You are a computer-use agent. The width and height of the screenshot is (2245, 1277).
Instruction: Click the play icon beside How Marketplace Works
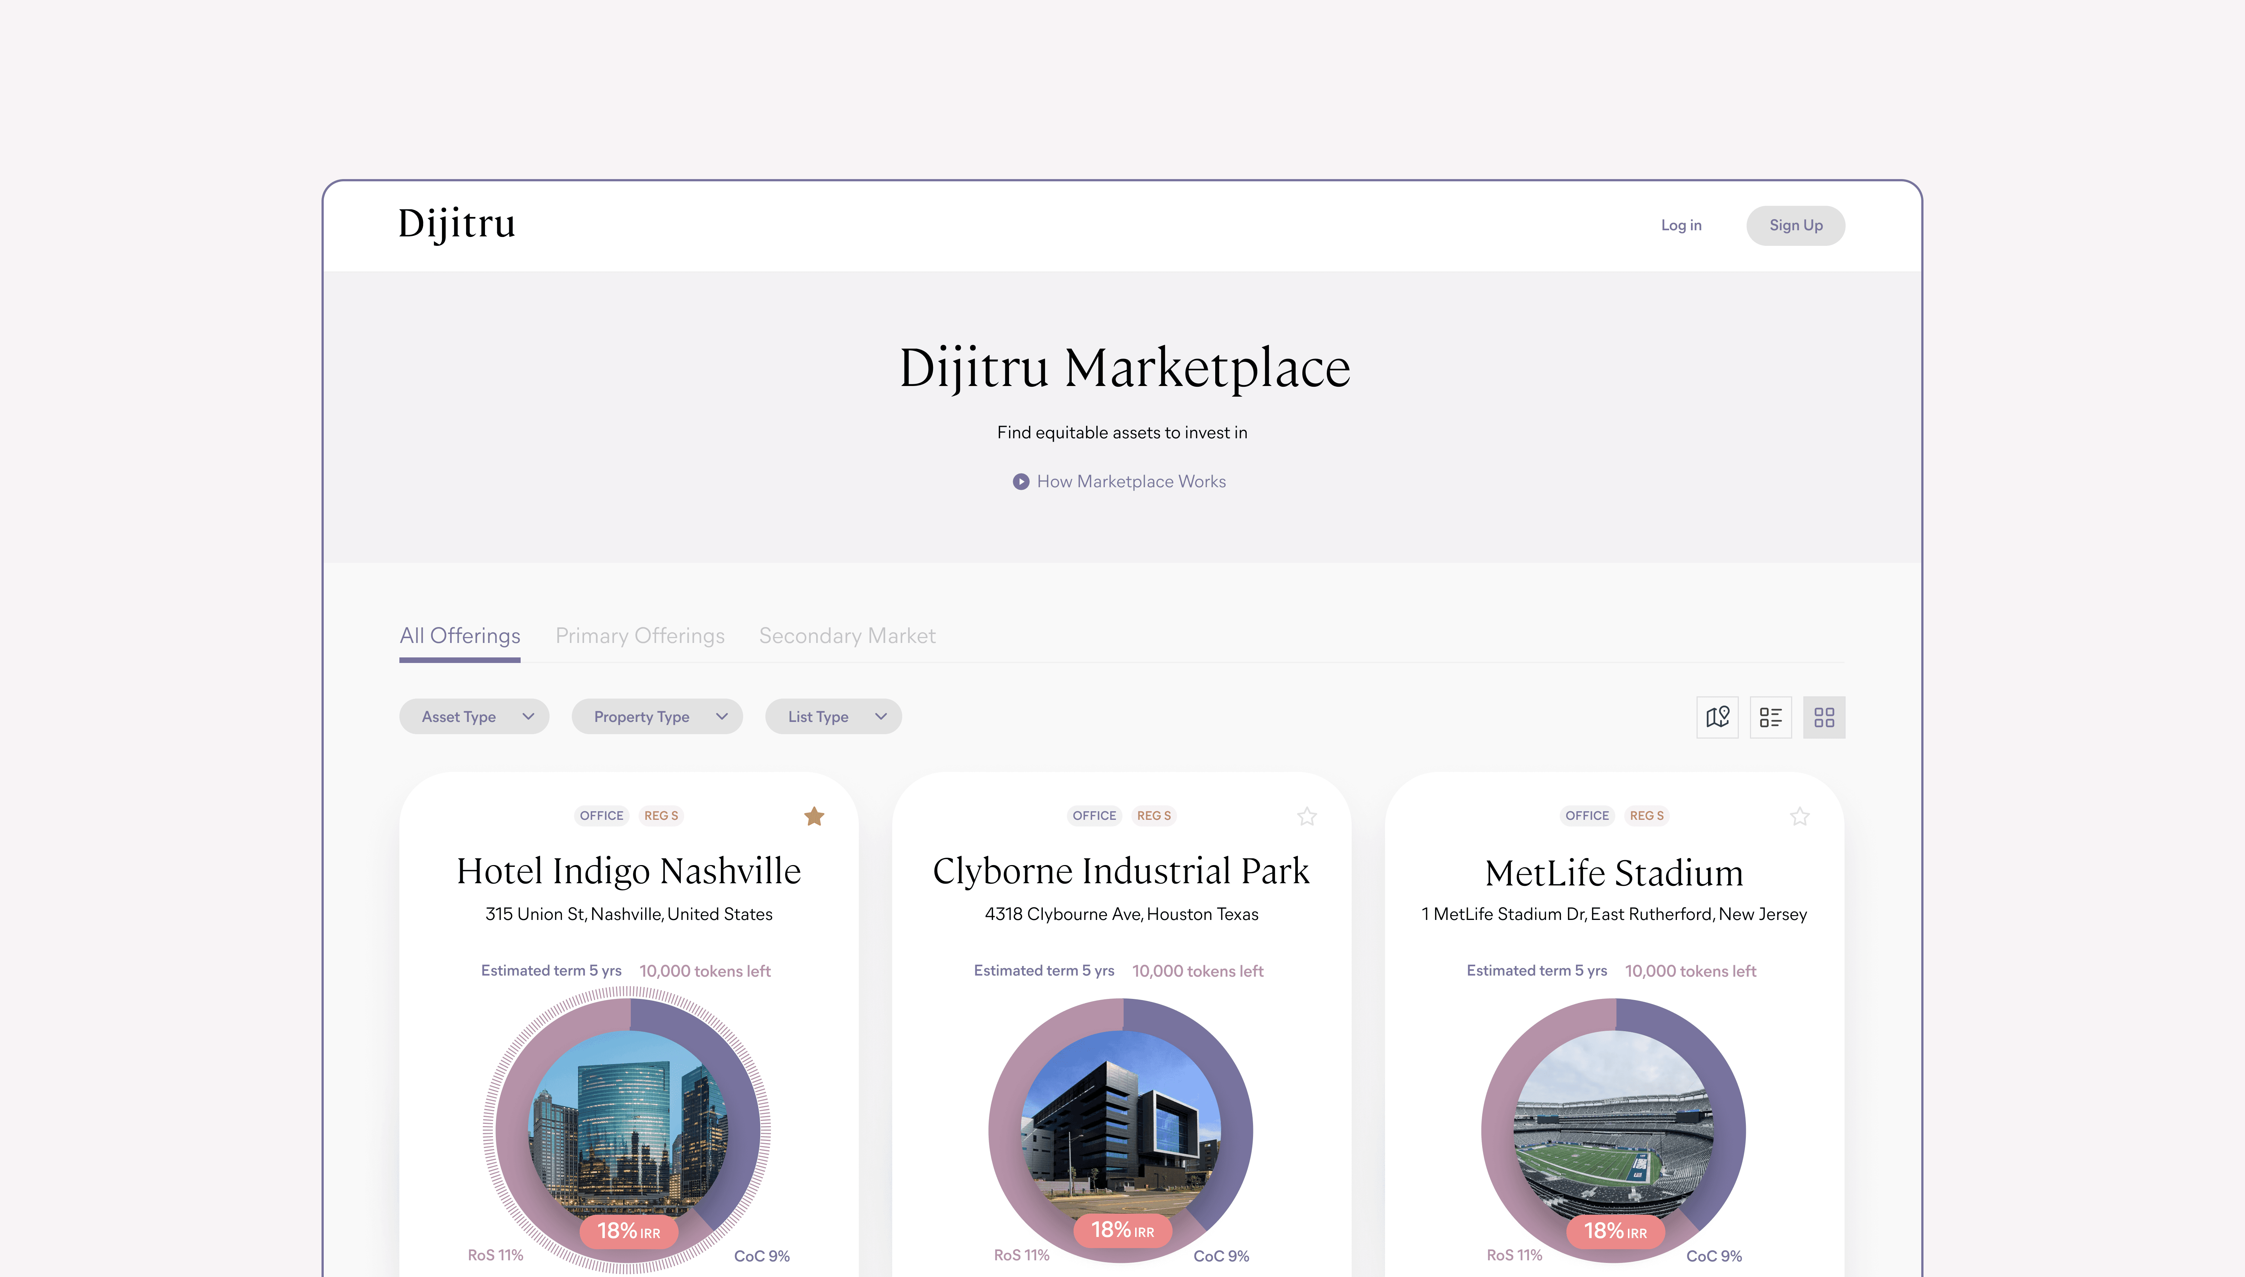click(1021, 482)
